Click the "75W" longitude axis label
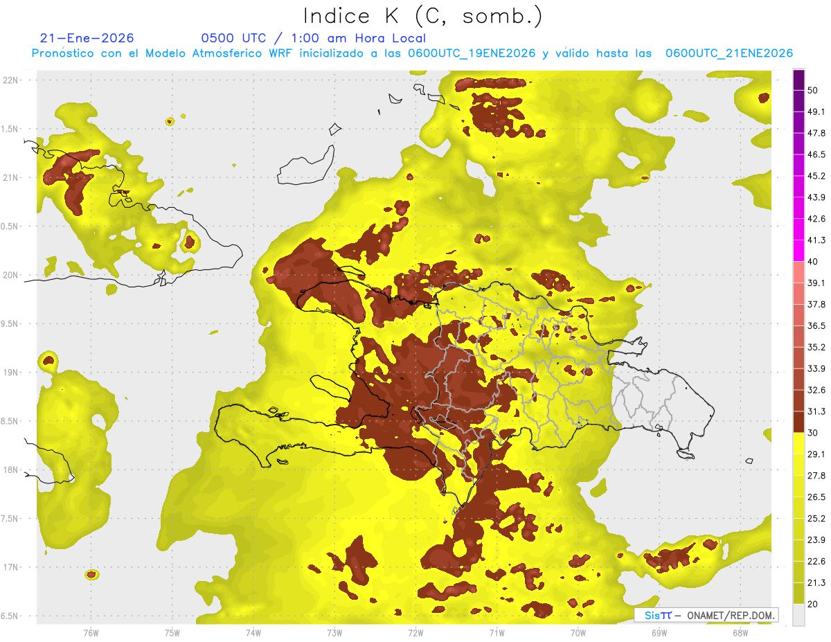Viewport: 831px width, 642px height. pos(172,633)
